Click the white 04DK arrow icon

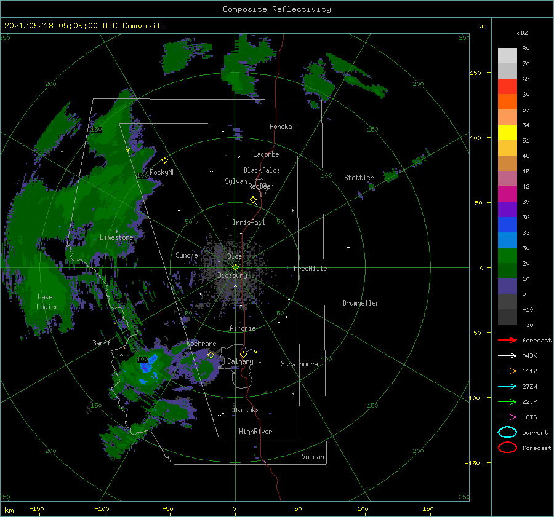[x=507, y=355]
